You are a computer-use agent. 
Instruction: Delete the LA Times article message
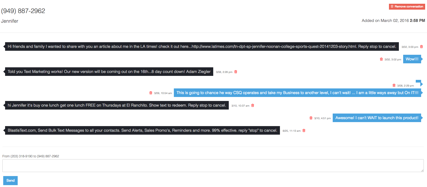[x=421, y=47]
